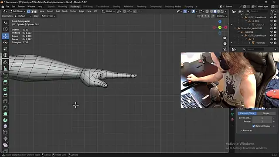Select the Spin tool
The height and width of the screenshot is (157, 279).
pyautogui.click(x=5, y=120)
